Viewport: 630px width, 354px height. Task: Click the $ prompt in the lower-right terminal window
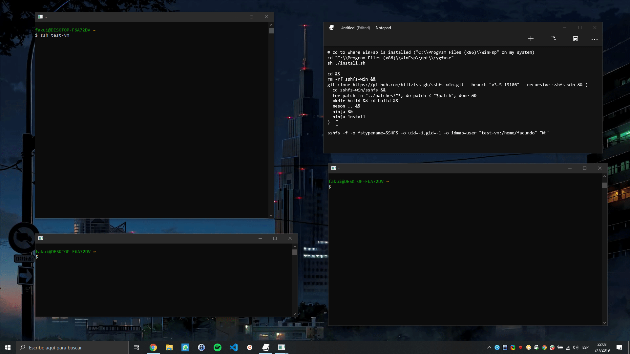pos(330,187)
